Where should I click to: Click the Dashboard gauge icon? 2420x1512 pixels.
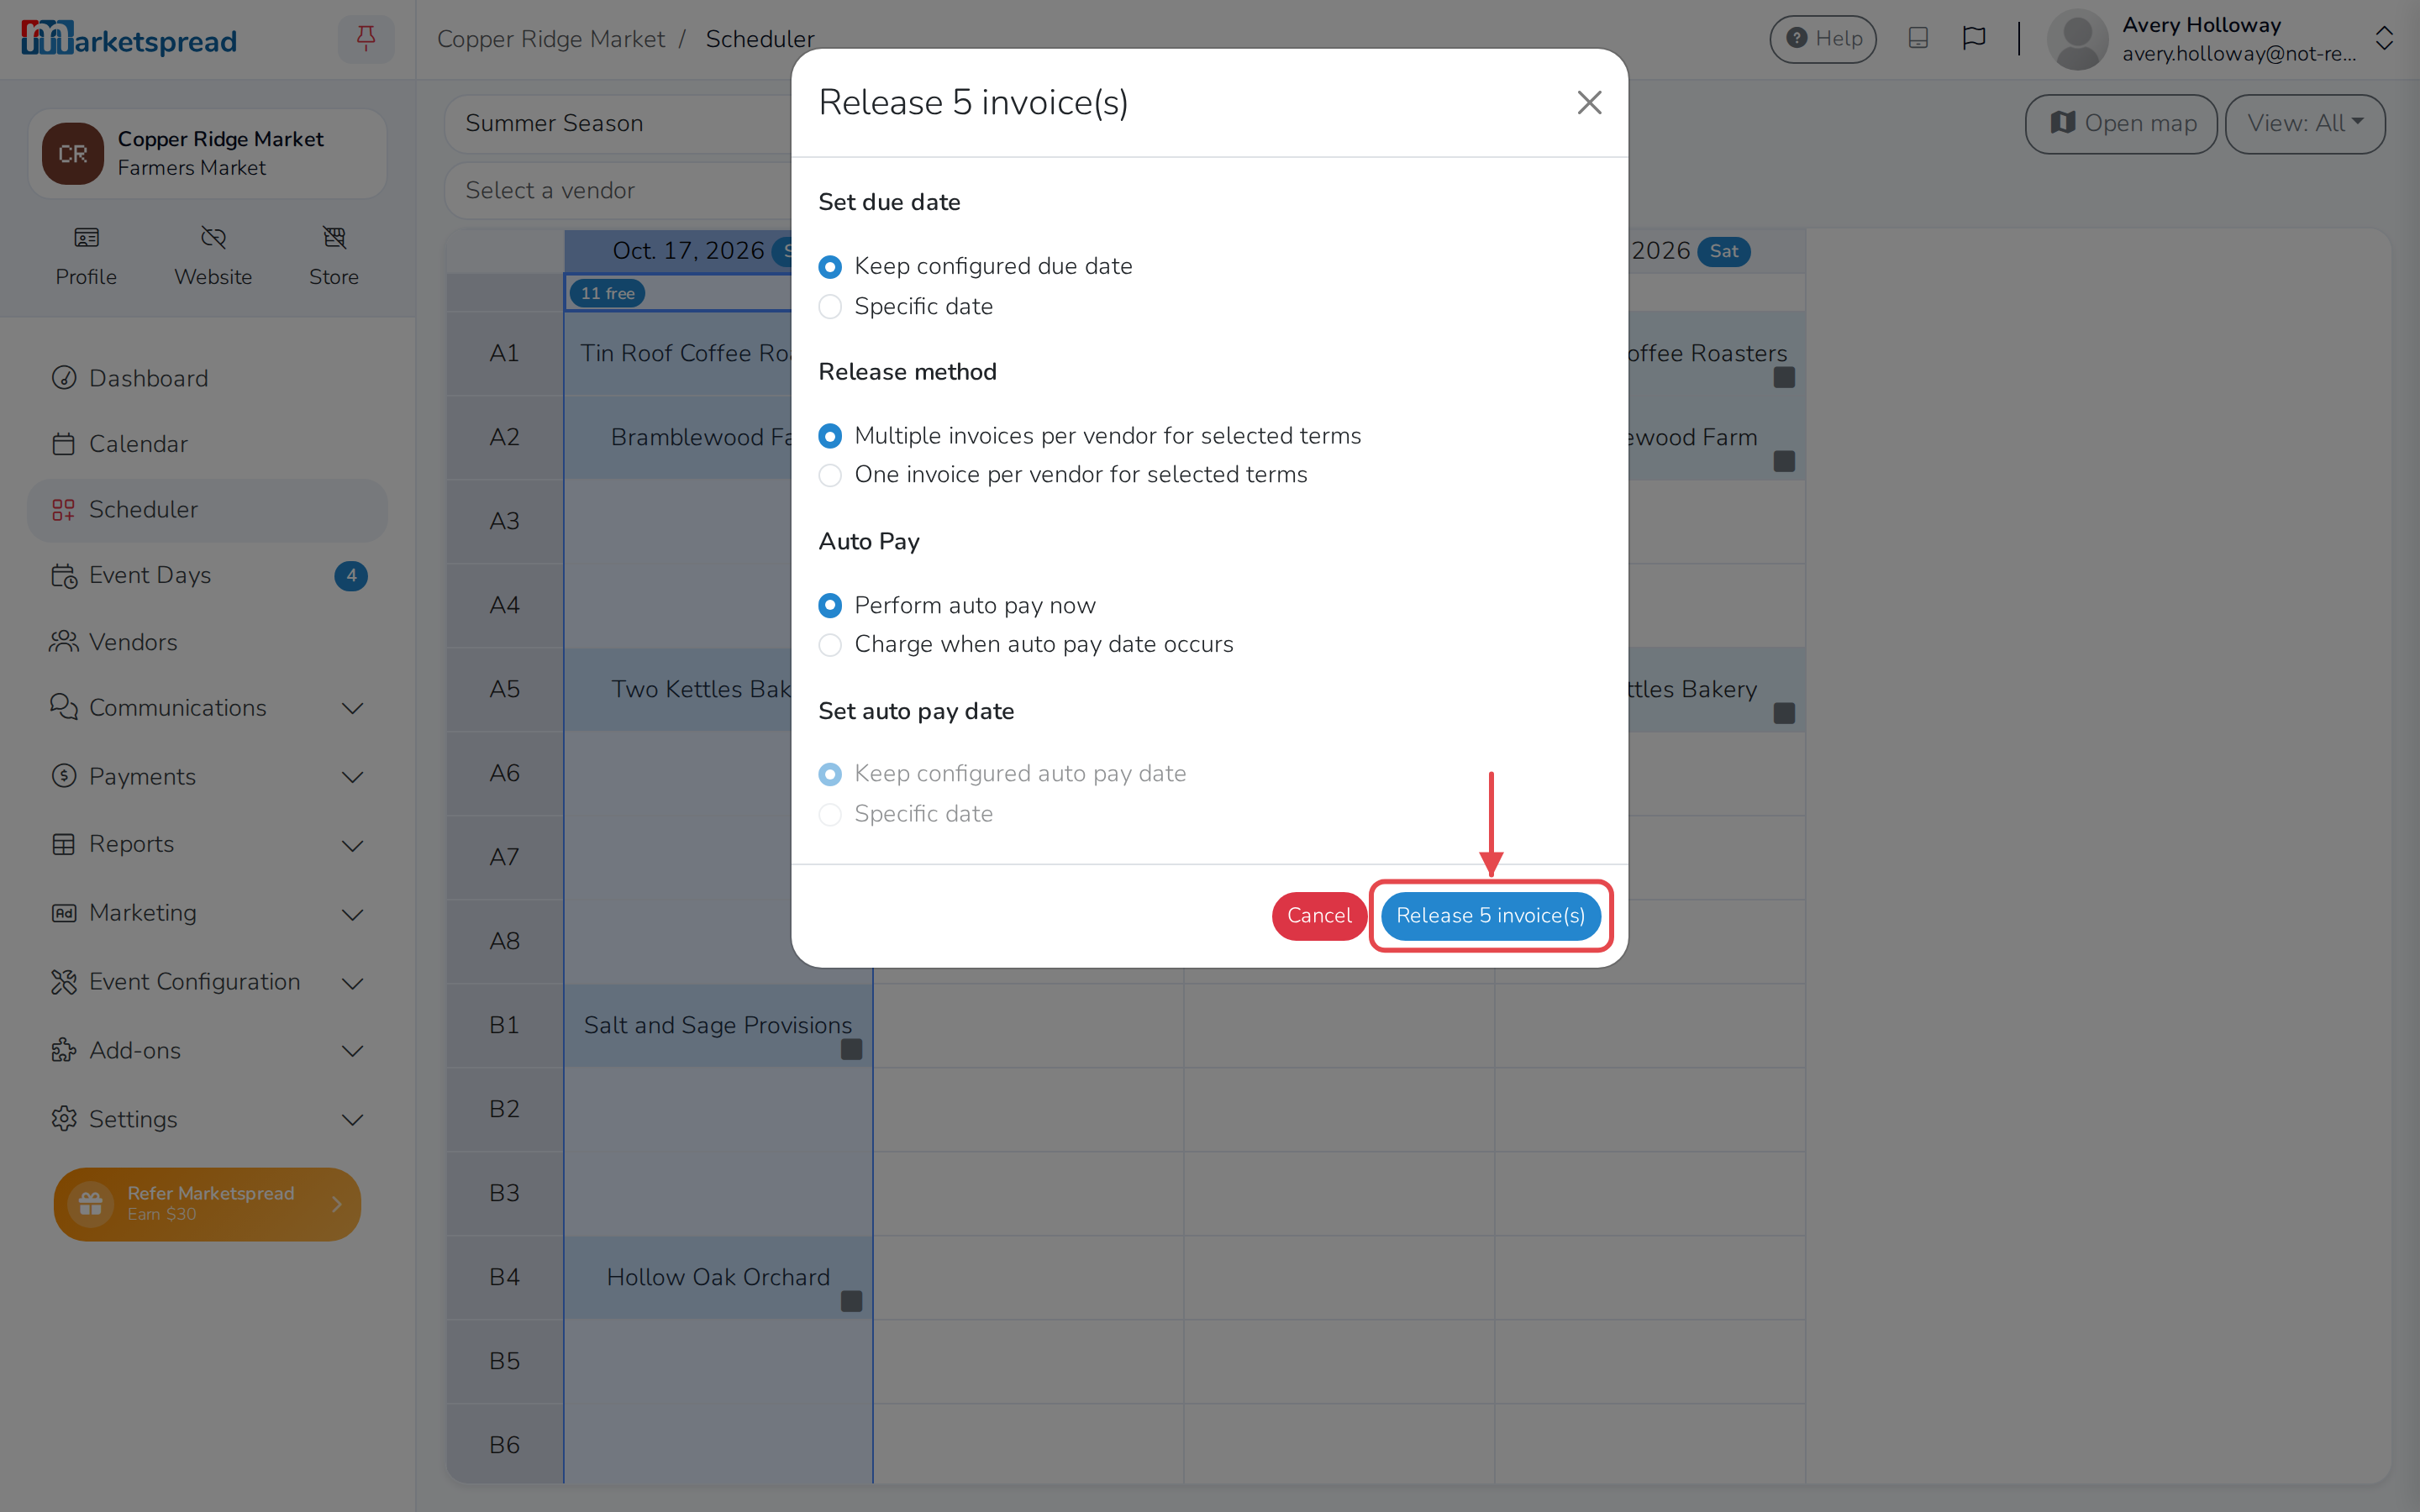point(64,378)
